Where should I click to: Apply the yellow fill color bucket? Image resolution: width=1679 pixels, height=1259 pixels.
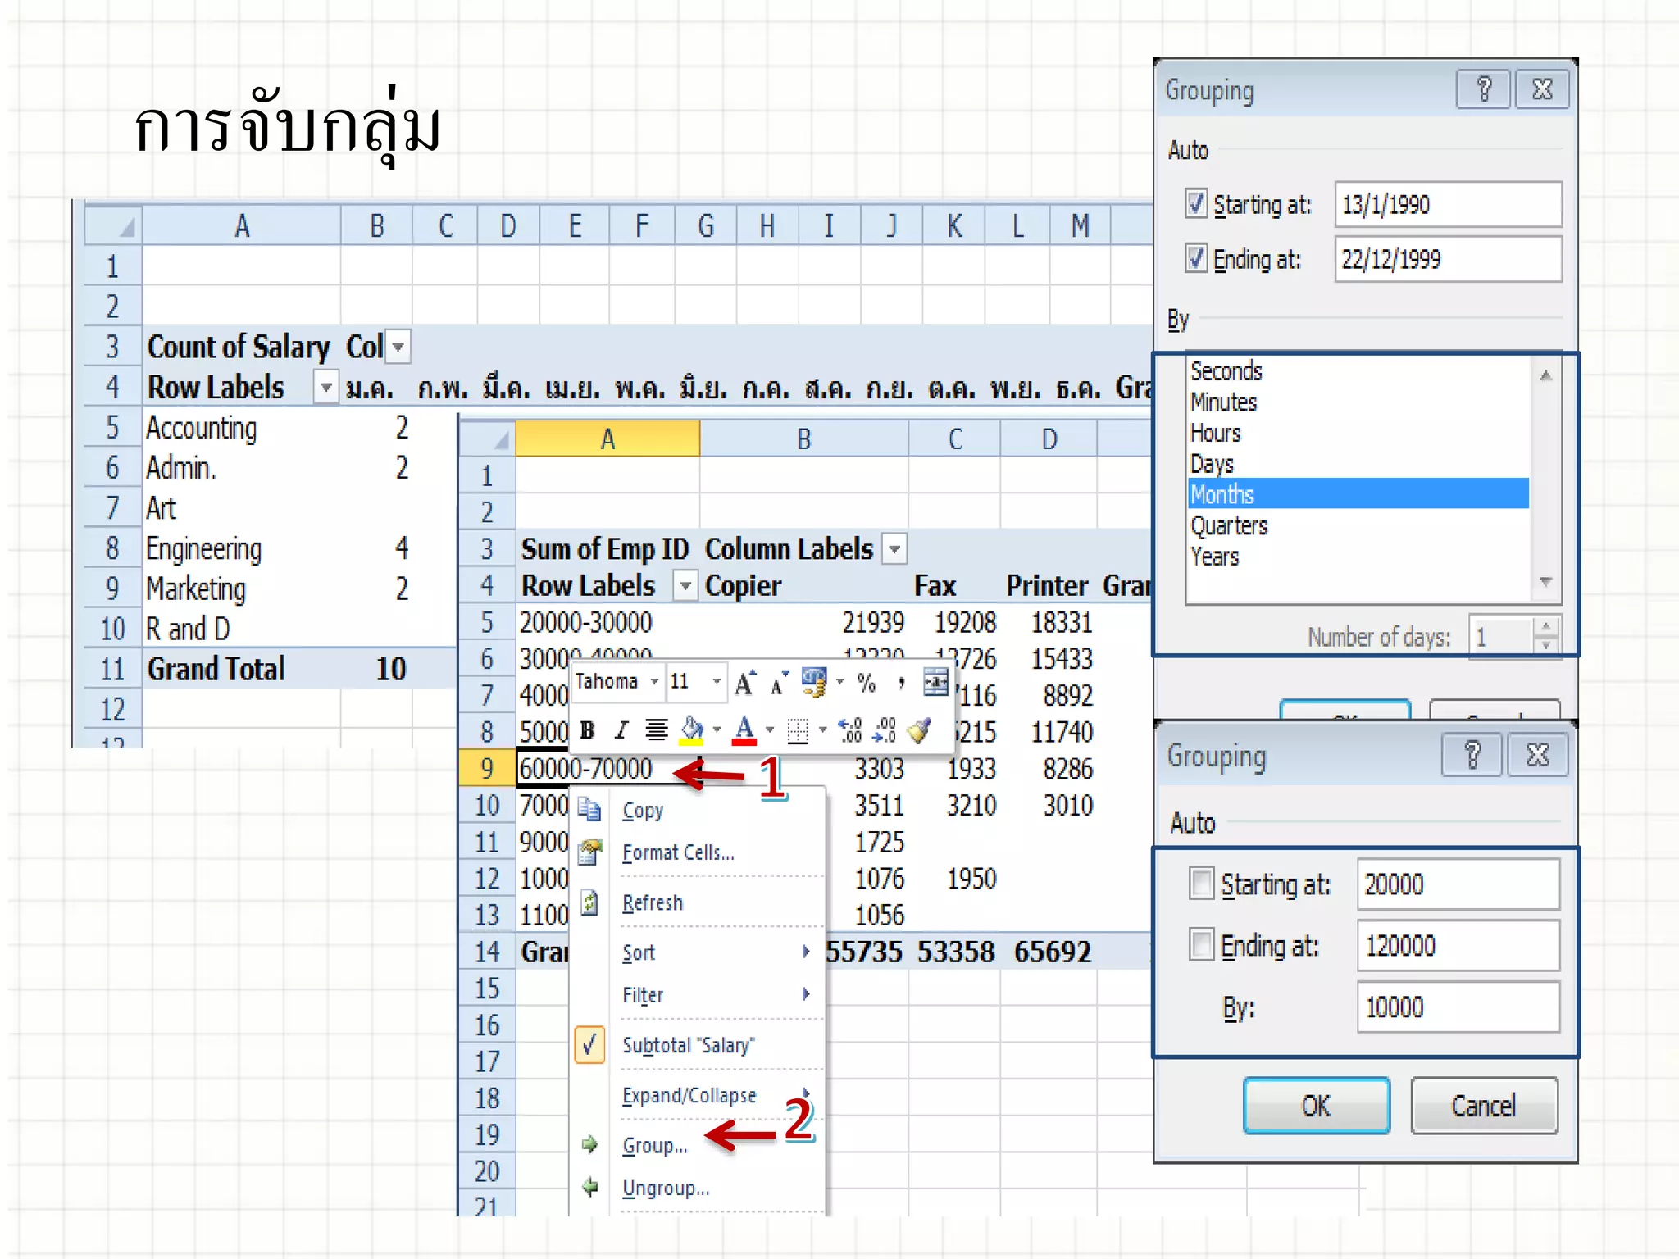click(x=692, y=729)
